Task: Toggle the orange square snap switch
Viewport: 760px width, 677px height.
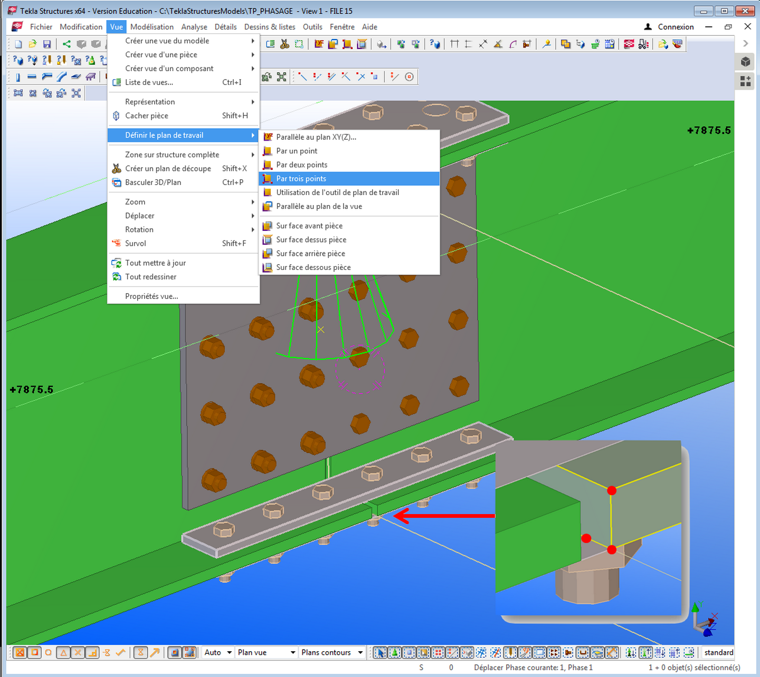Action: [x=34, y=652]
